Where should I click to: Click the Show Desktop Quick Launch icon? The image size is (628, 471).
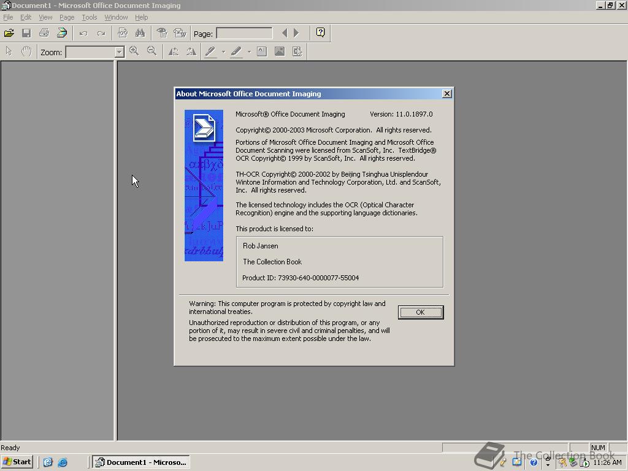tap(48, 462)
